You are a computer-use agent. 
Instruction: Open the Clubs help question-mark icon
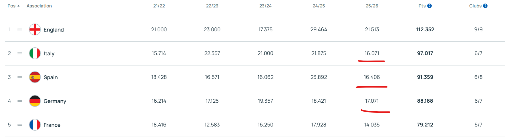point(485,6)
